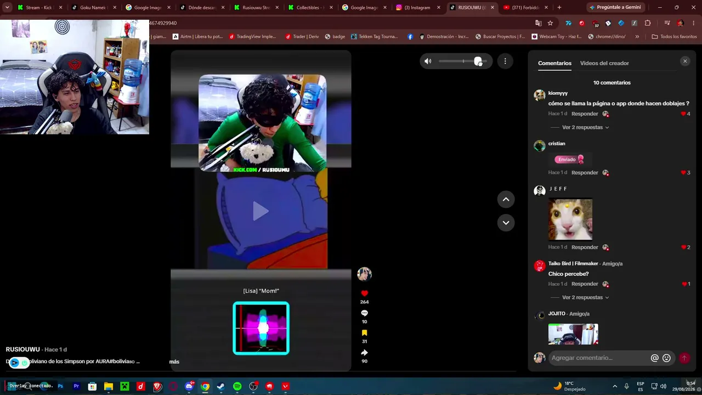This screenshot has height=395, width=702.
Task: Reply to cristian's comment
Action: point(585,172)
